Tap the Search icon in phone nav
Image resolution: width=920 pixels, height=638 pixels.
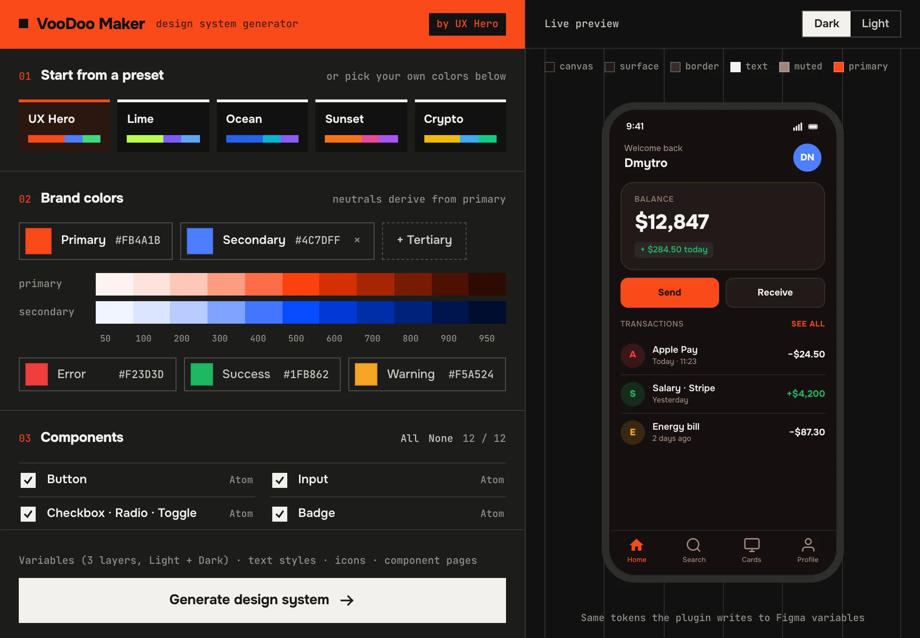tap(693, 545)
